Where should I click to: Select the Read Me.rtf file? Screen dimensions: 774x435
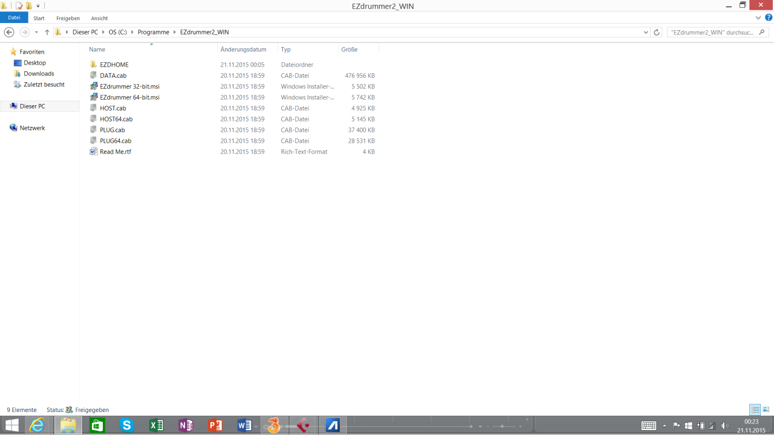click(x=115, y=152)
